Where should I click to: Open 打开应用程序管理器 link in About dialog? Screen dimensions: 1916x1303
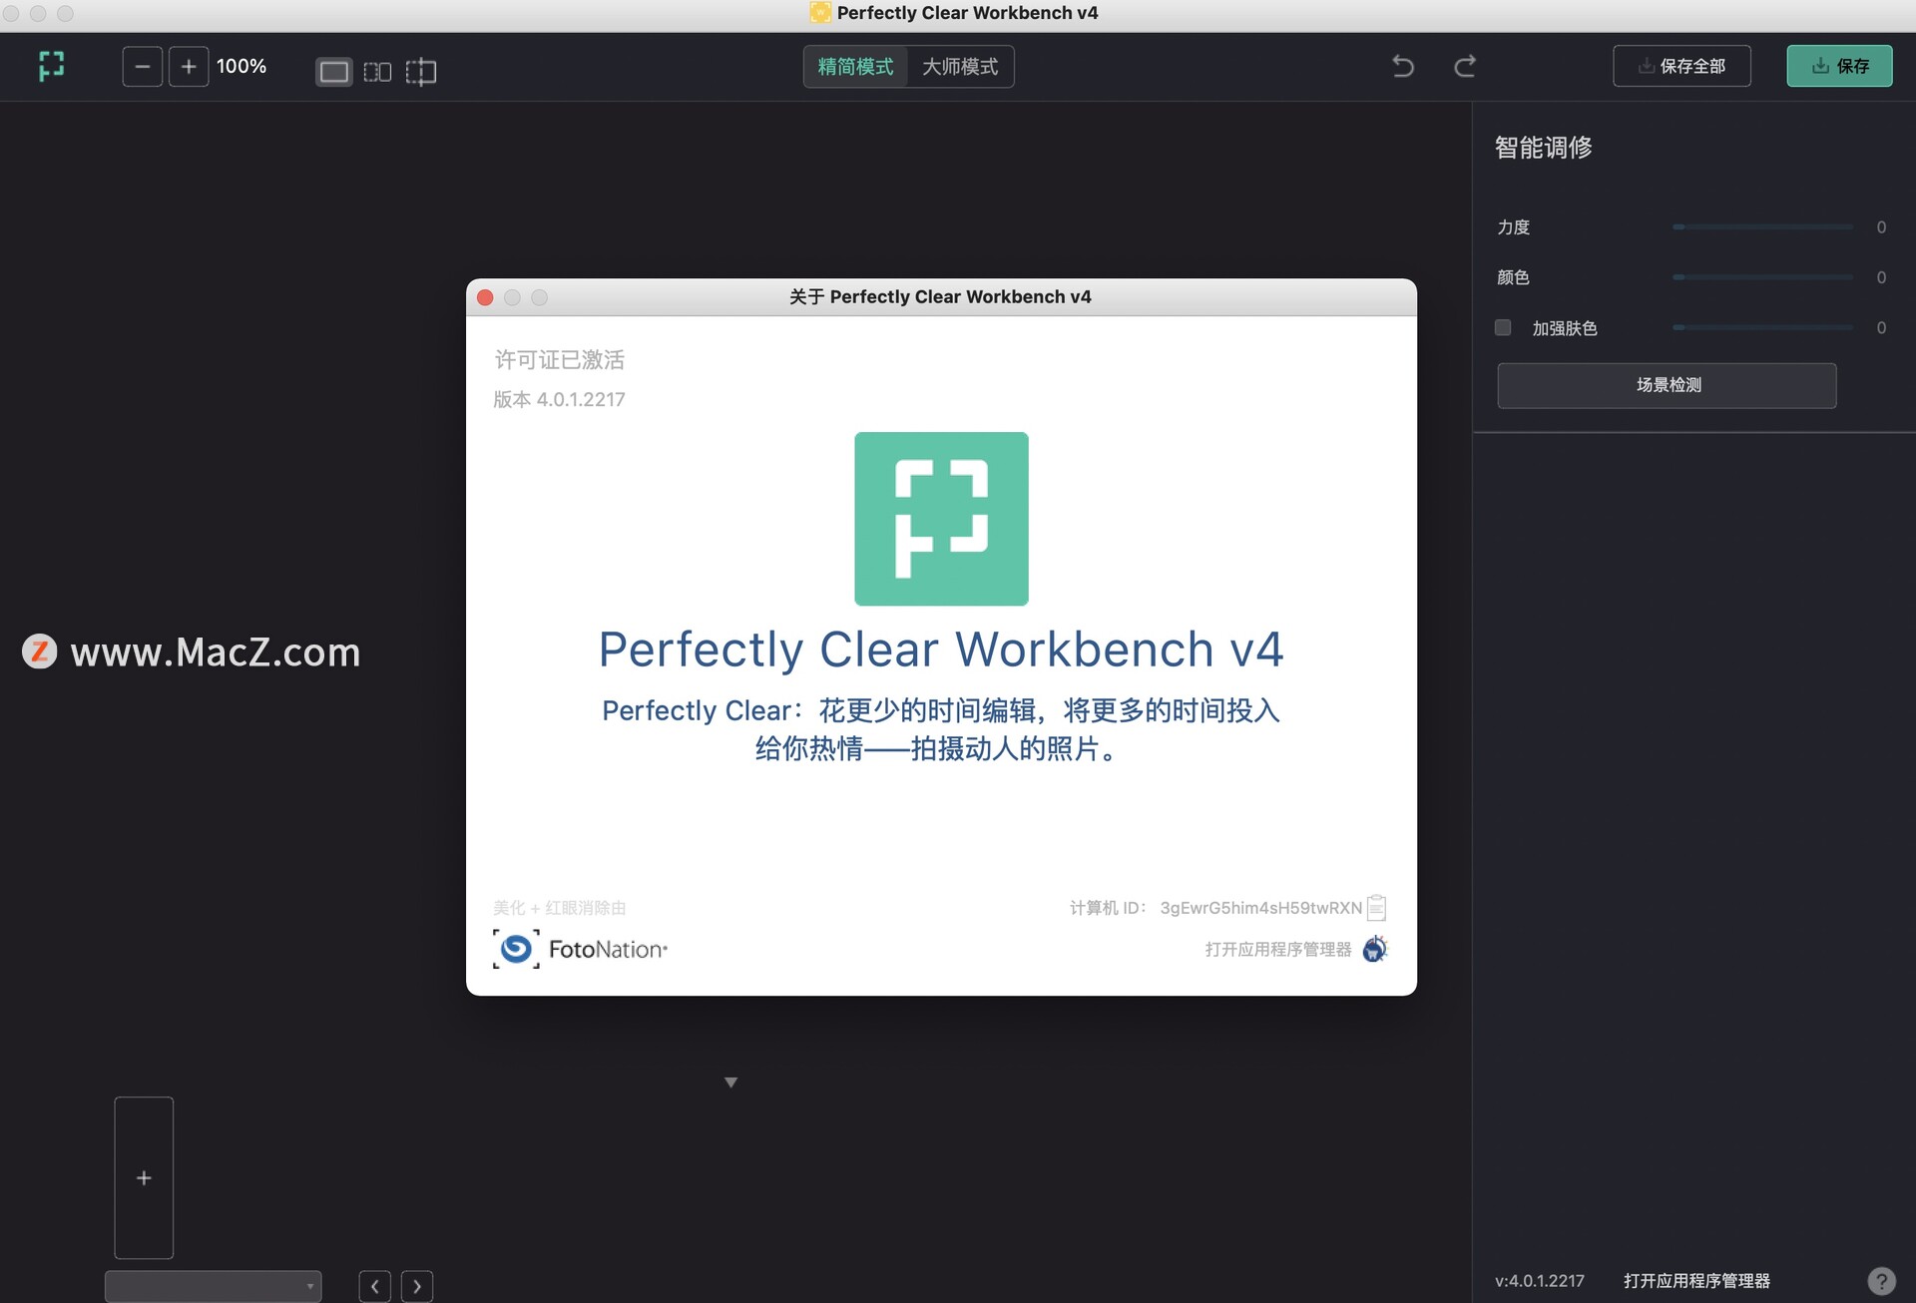(x=1278, y=949)
